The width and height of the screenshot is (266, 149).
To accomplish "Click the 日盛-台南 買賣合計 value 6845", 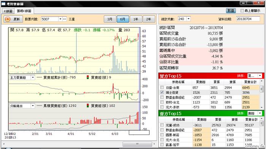I will click(x=246, y=88).
